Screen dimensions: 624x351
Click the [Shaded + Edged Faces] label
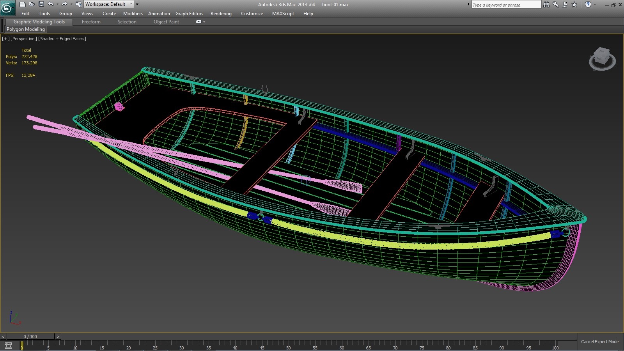point(62,39)
